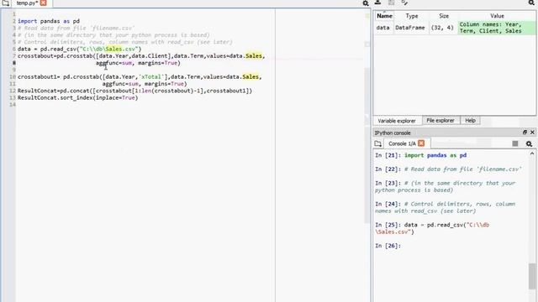
Task: Click the 'DataFrame' type cell
Action: [x=410, y=28]
